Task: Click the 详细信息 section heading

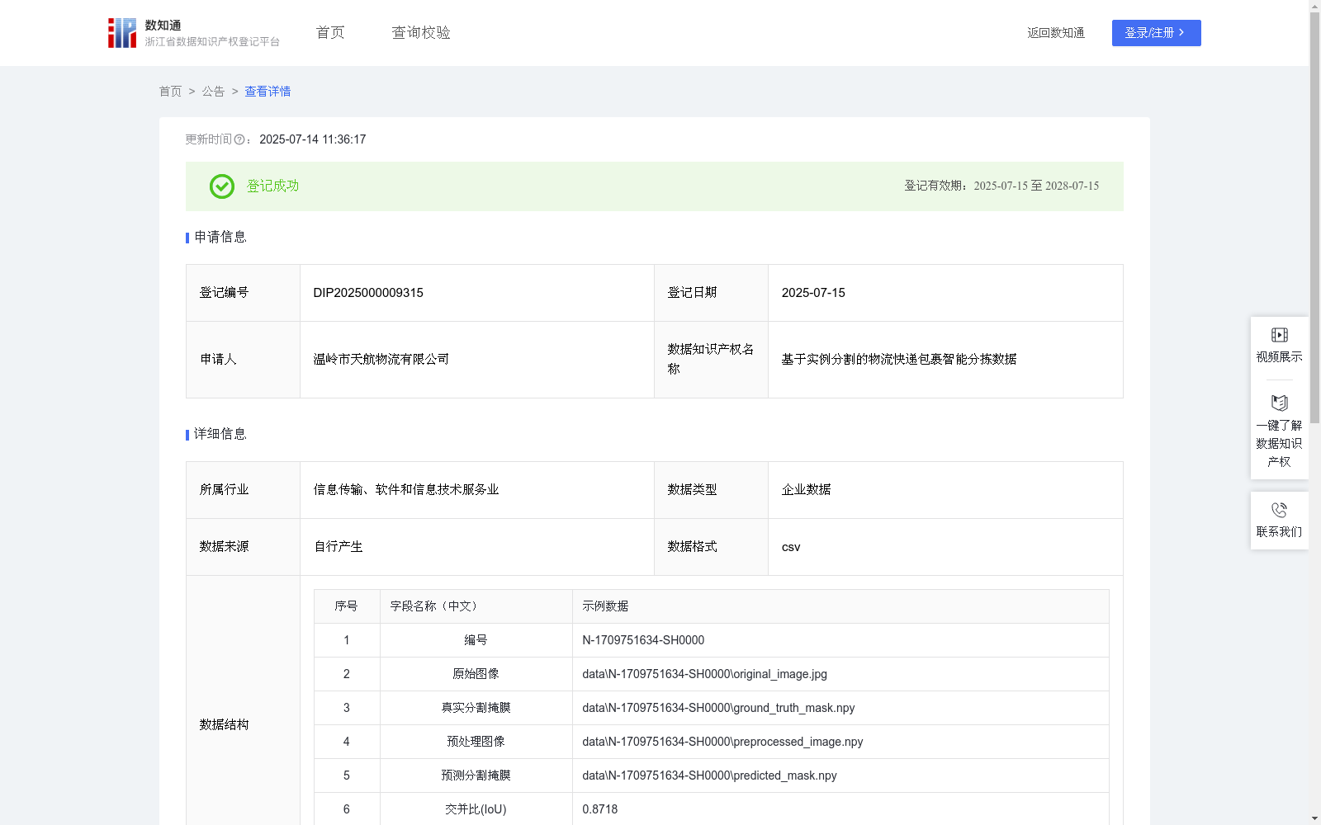Action: (x=220, y=435)
